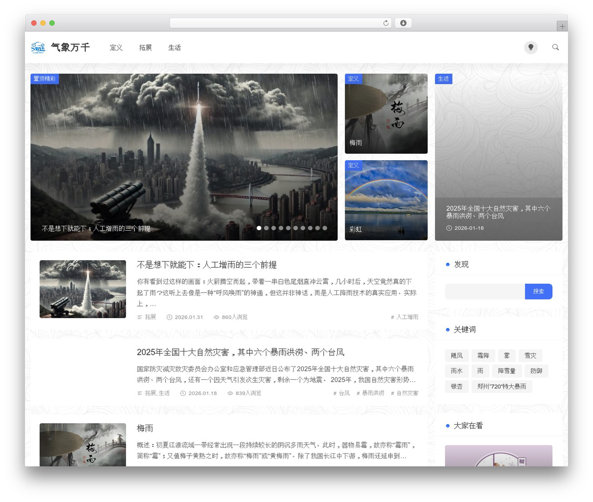Select the 郑州"720"特大暴雨 keyword tag
Image resolution: width=593 pixels, height=502 pixels.
pyautogui.click(x=502, y=386)
